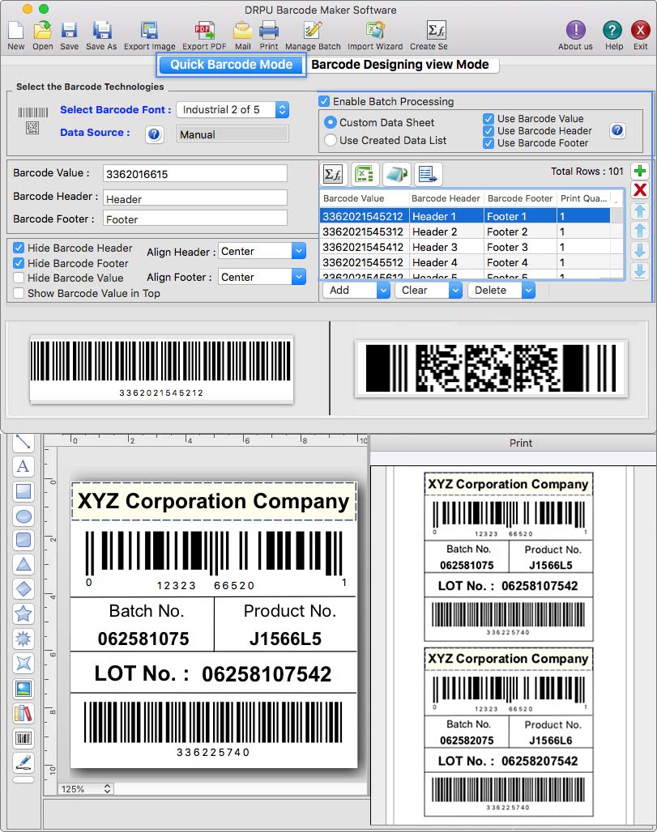The image size is (657, 832).
Task: Open Align Header dropdown
Action: [262, 251]
